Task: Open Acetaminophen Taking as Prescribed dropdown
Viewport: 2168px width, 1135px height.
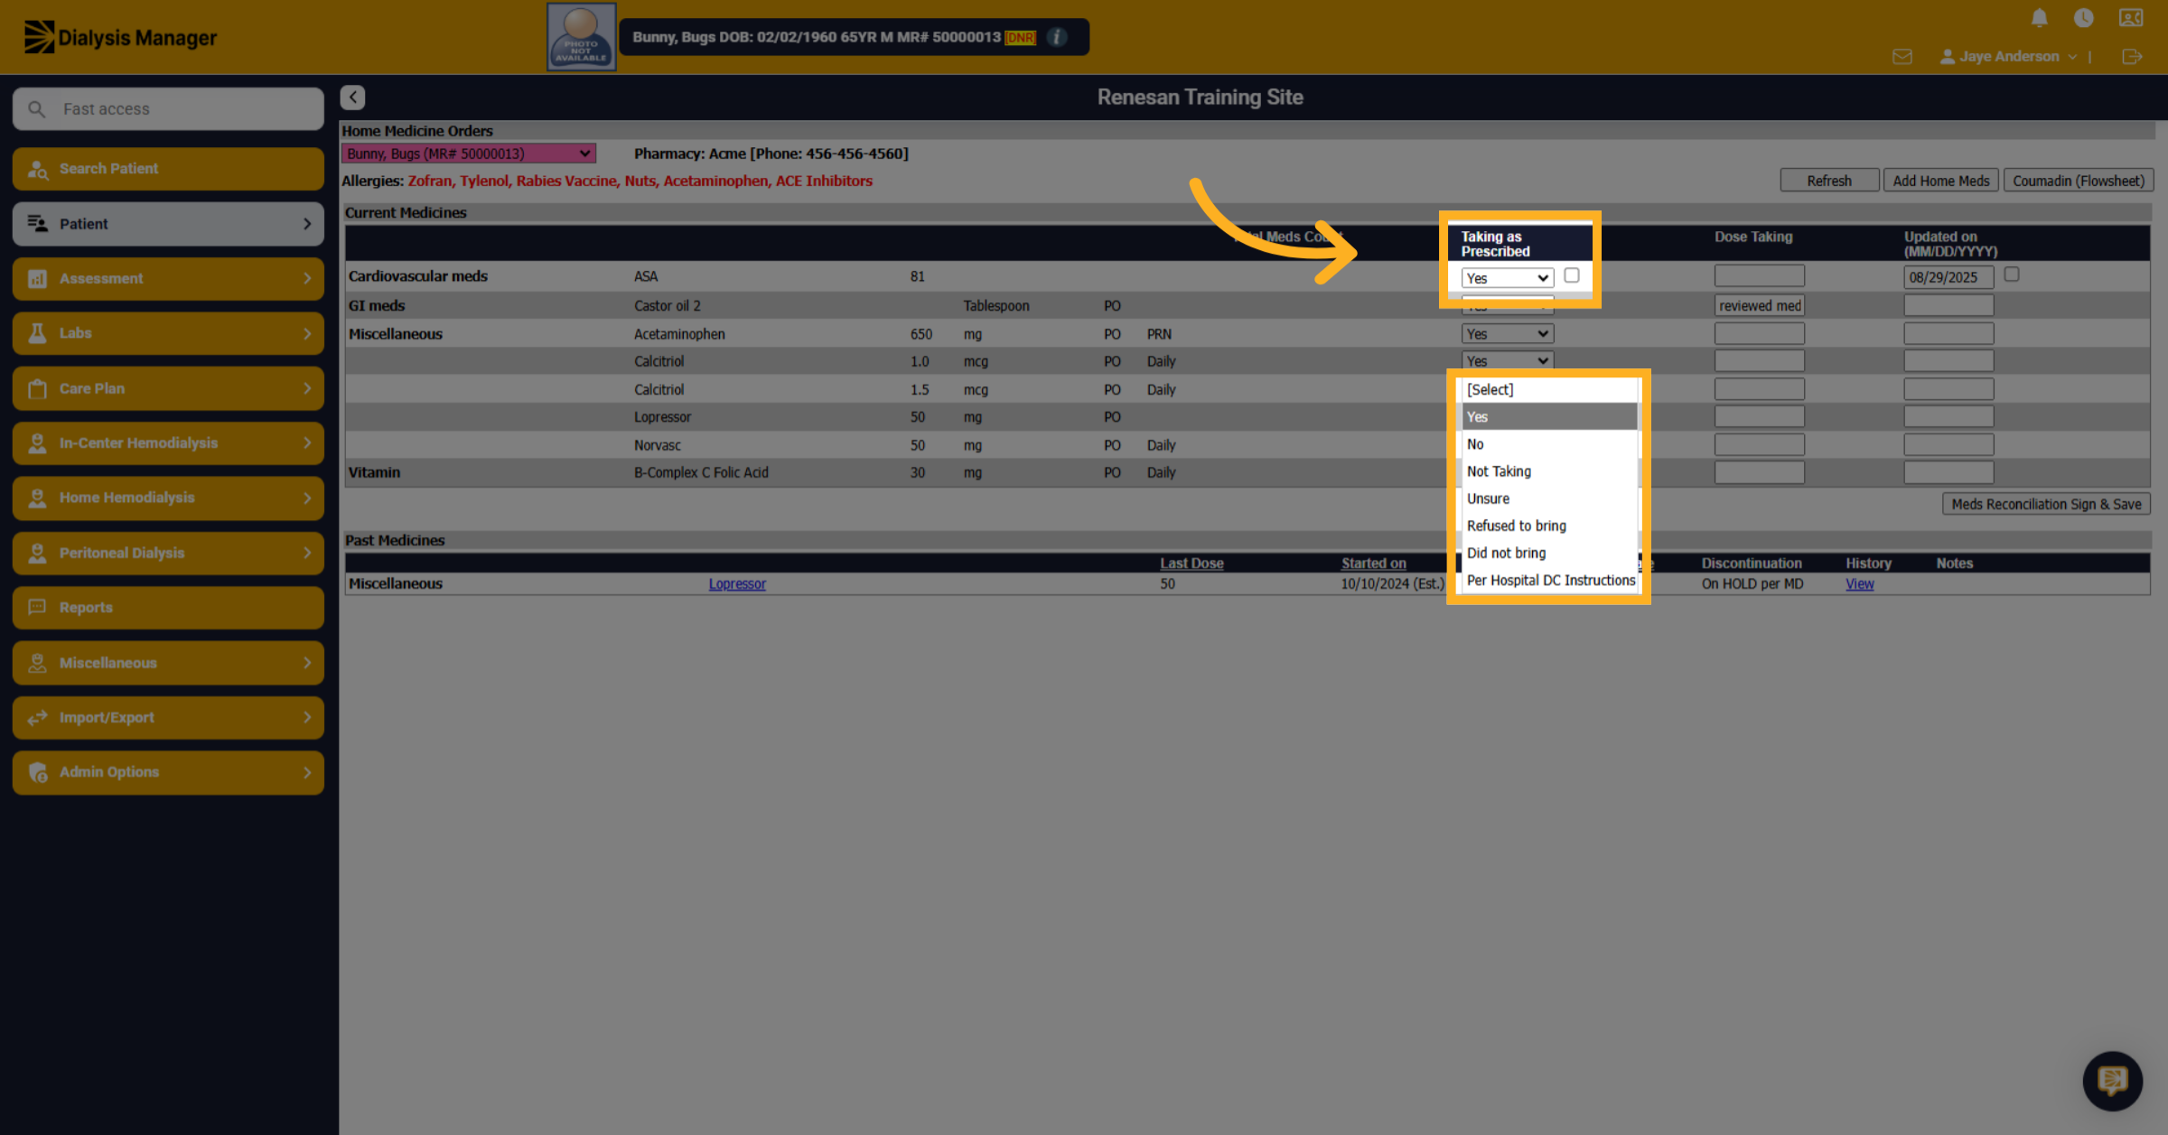Action: (x=1508, y=334)
